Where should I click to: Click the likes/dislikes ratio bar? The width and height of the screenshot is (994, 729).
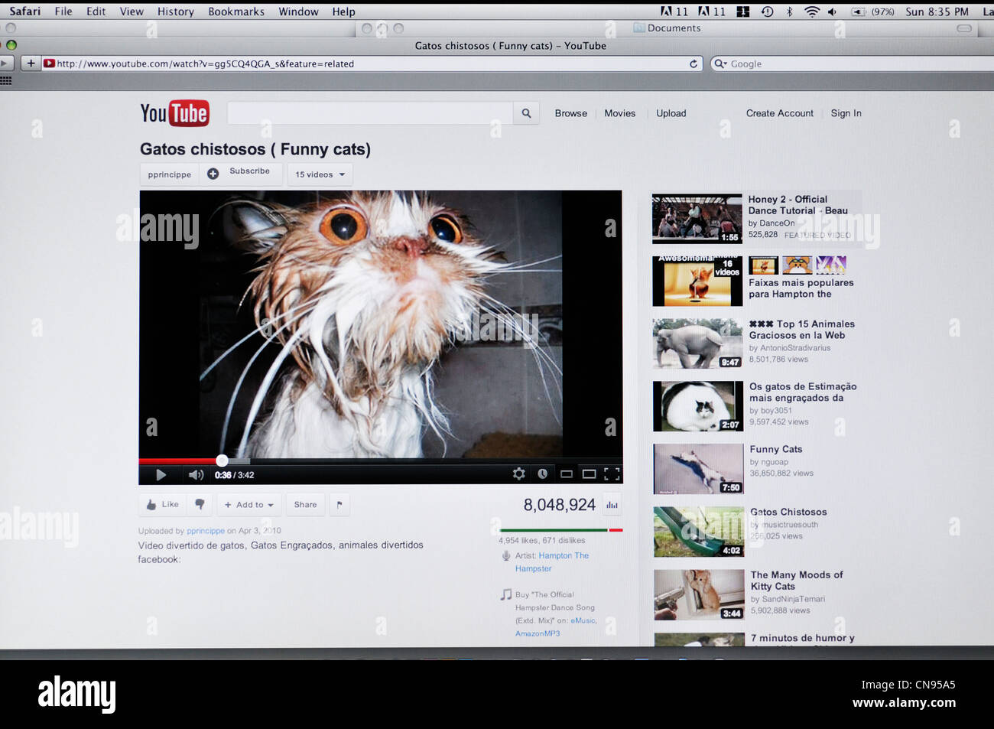[561, 529]
